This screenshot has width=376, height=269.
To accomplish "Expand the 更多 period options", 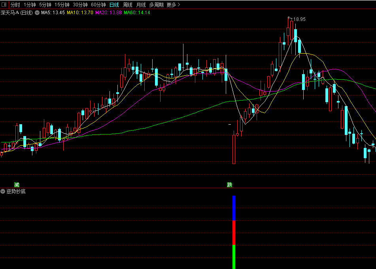I will point(173,5).
